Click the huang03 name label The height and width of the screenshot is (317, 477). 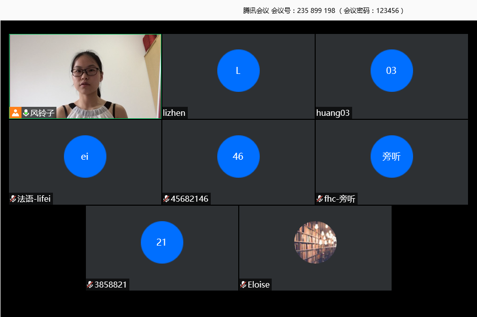(333, 113)
